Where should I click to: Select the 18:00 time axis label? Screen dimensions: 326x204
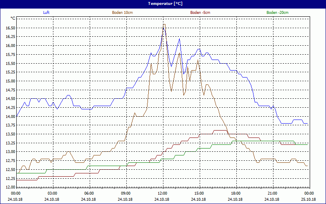pos(236,193)
